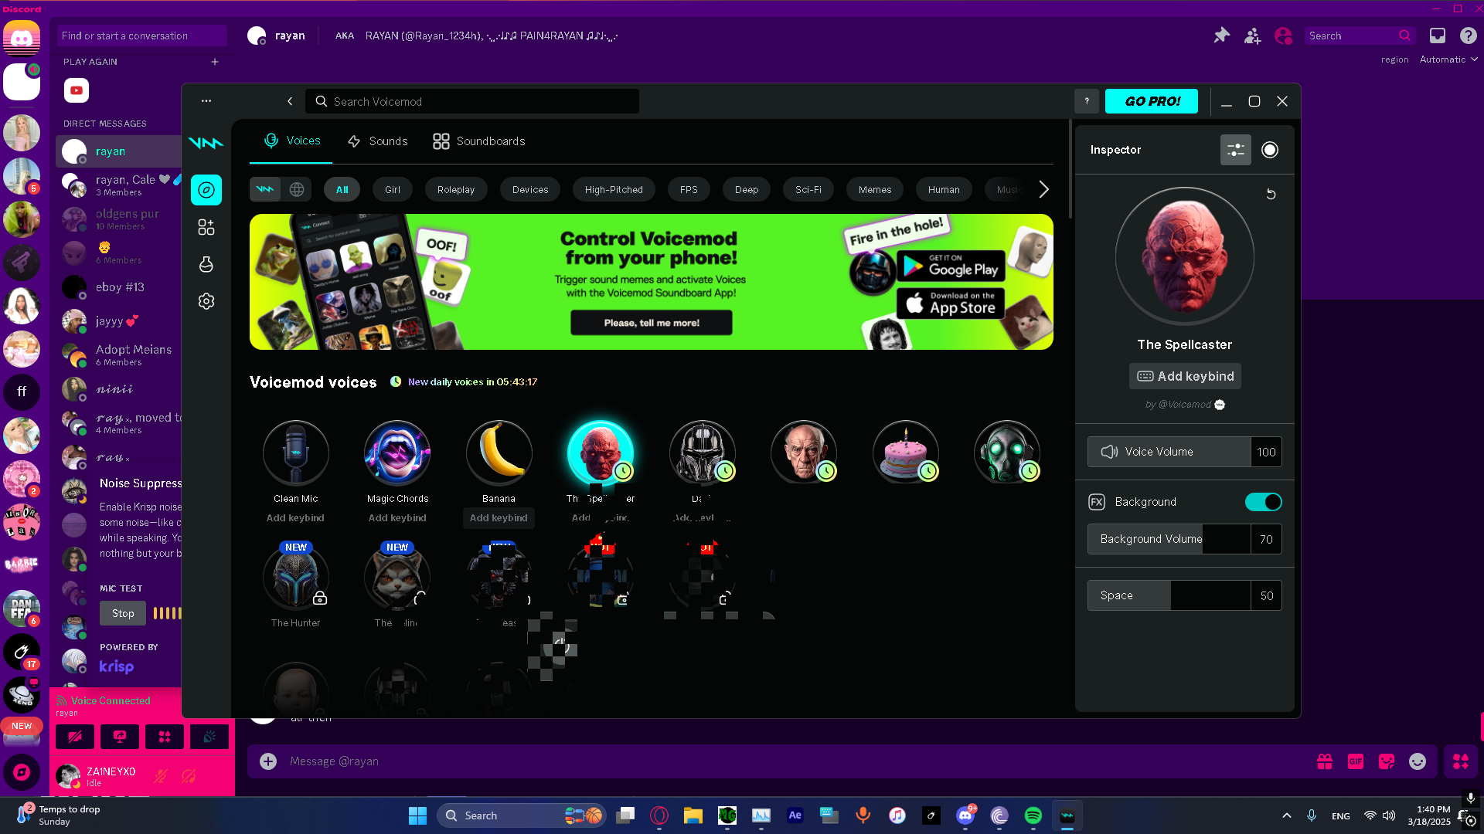Open the Voicelab flask icon in sidebar
This screenshot has width=1484, height=834.
[x=206, y=264]
